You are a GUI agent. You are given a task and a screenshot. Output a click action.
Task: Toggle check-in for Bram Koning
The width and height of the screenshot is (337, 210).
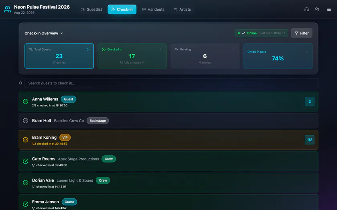(x=26, y=140)
